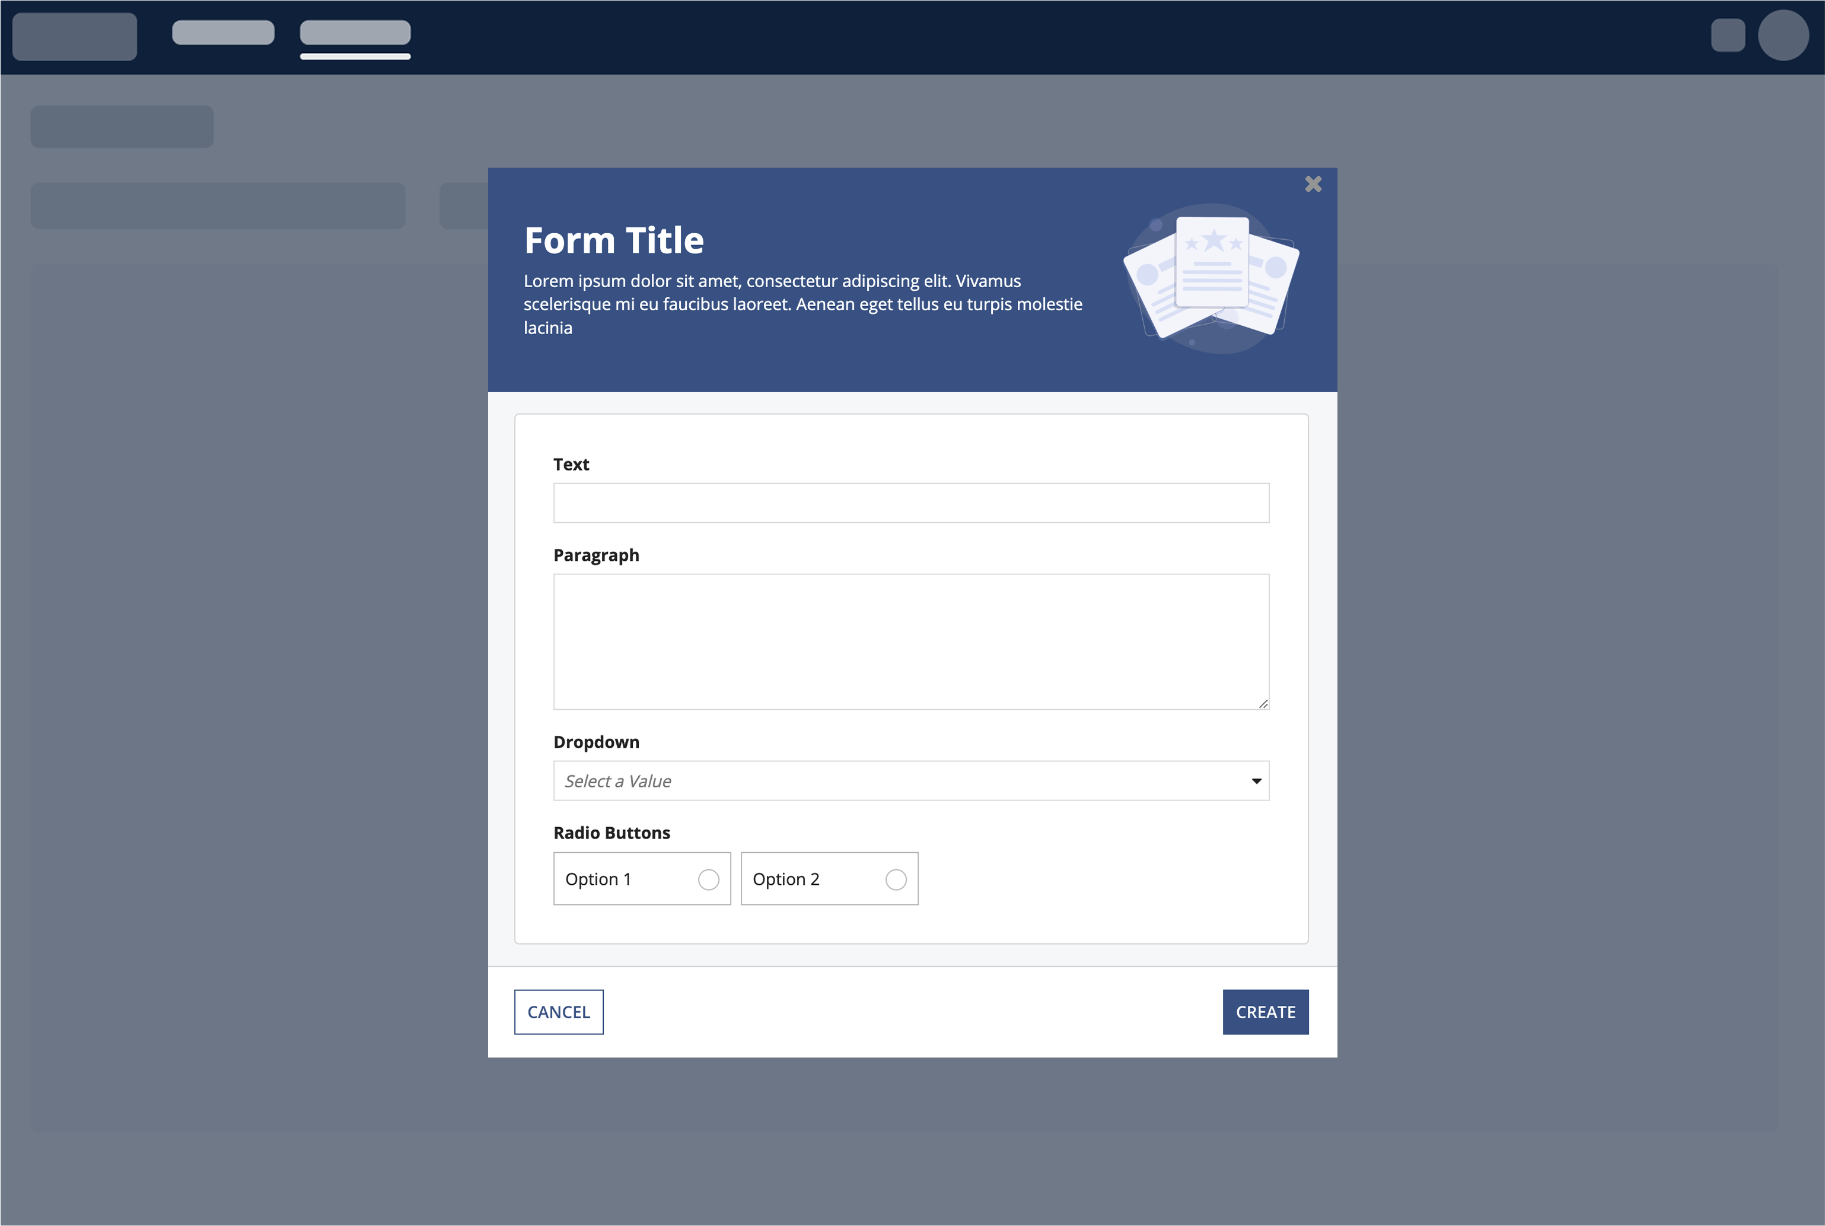The width and height of the screenshot is (1825, 1226).
Task: Select the Option 2 radio button
Action: pos(896,879)
